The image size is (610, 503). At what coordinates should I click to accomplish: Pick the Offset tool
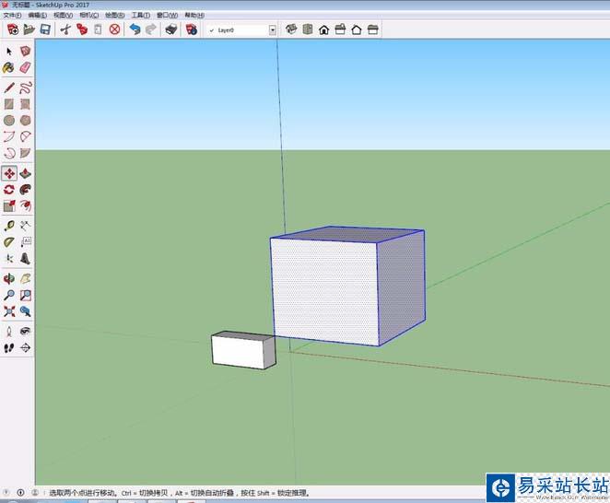25,205
